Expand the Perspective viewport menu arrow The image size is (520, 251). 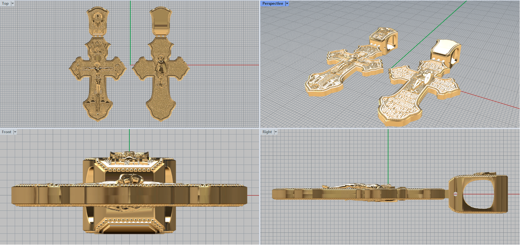pos(287,4)
